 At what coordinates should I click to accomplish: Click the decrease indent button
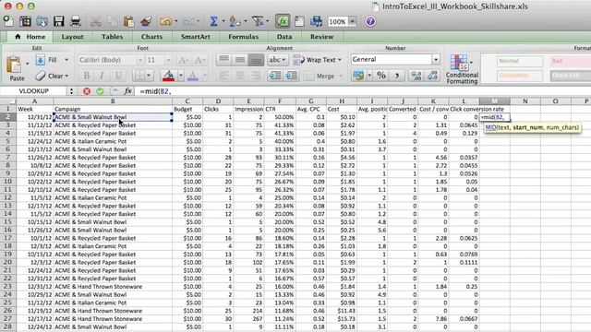(275, 76)
